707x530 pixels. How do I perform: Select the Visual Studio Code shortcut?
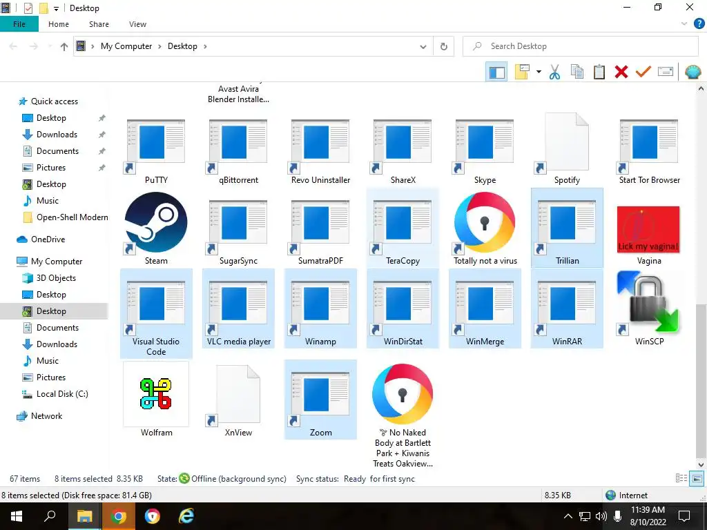156,314
